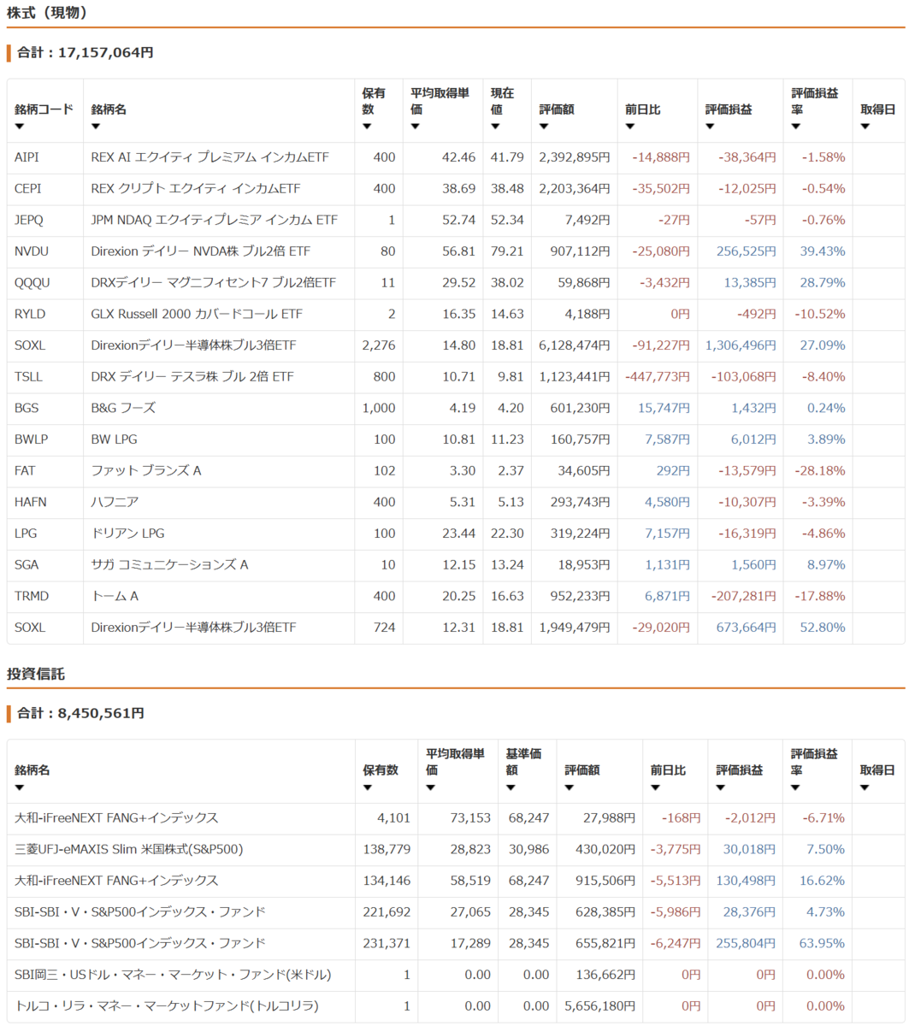The image size is (909, 1026).
Task: Select the RYLD ticker code
Action: (x=30, y=314)
